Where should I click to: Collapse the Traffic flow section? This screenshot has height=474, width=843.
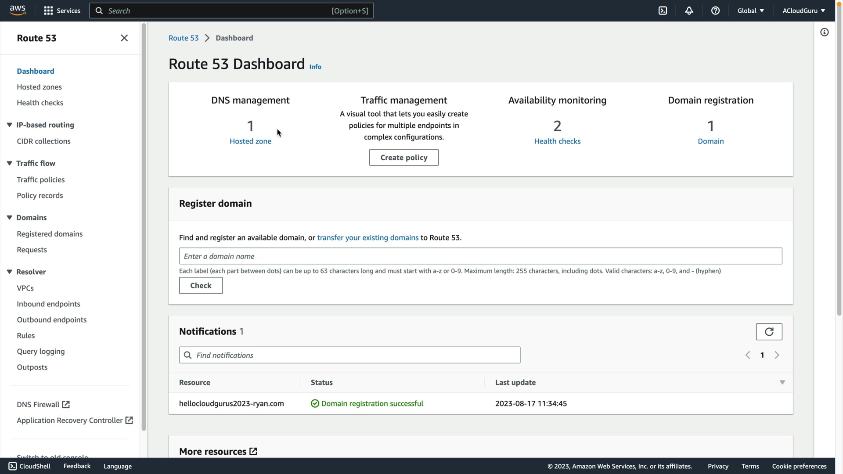[x=9, y=163]
